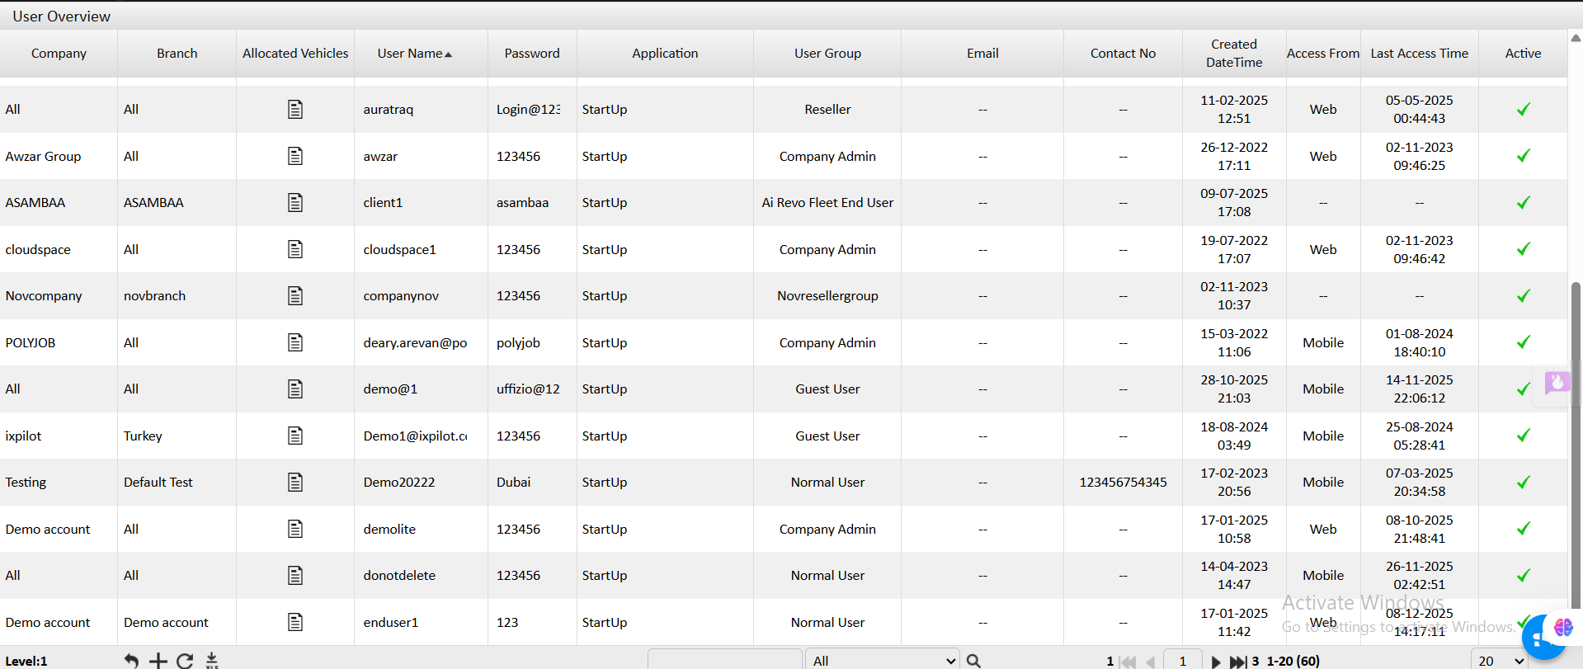
Task: Click the magnifier search icon
Action: [973, 661]
